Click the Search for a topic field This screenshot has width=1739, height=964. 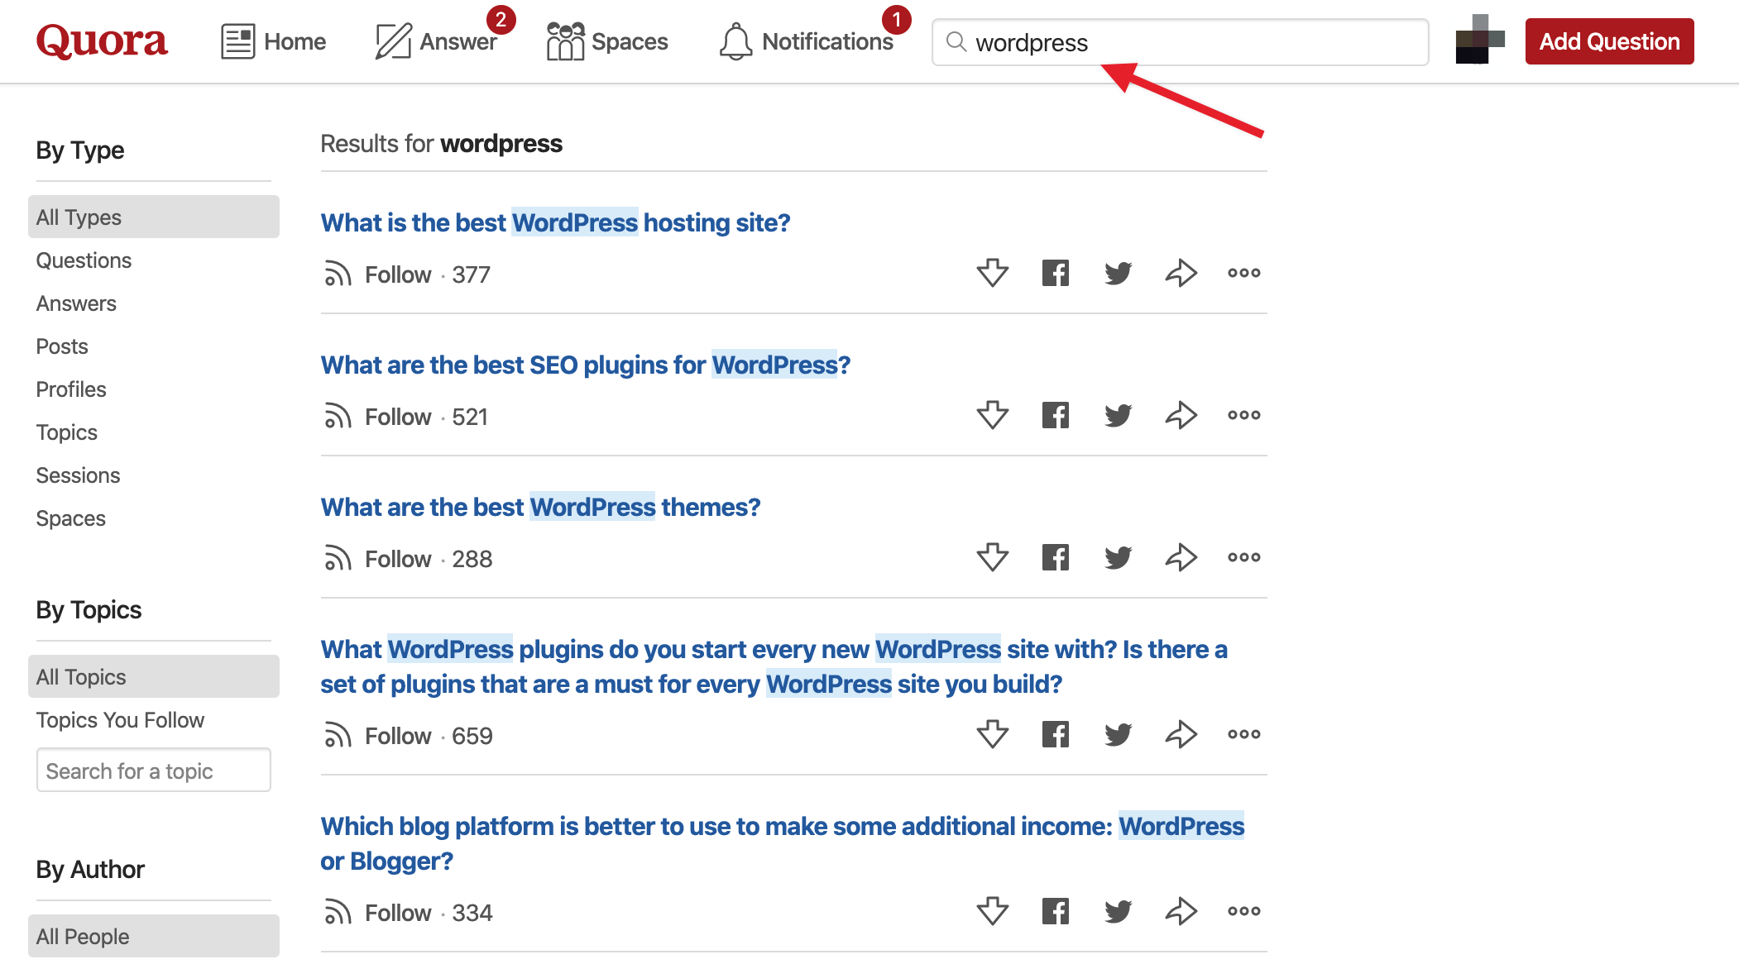[x=154, y=771]
